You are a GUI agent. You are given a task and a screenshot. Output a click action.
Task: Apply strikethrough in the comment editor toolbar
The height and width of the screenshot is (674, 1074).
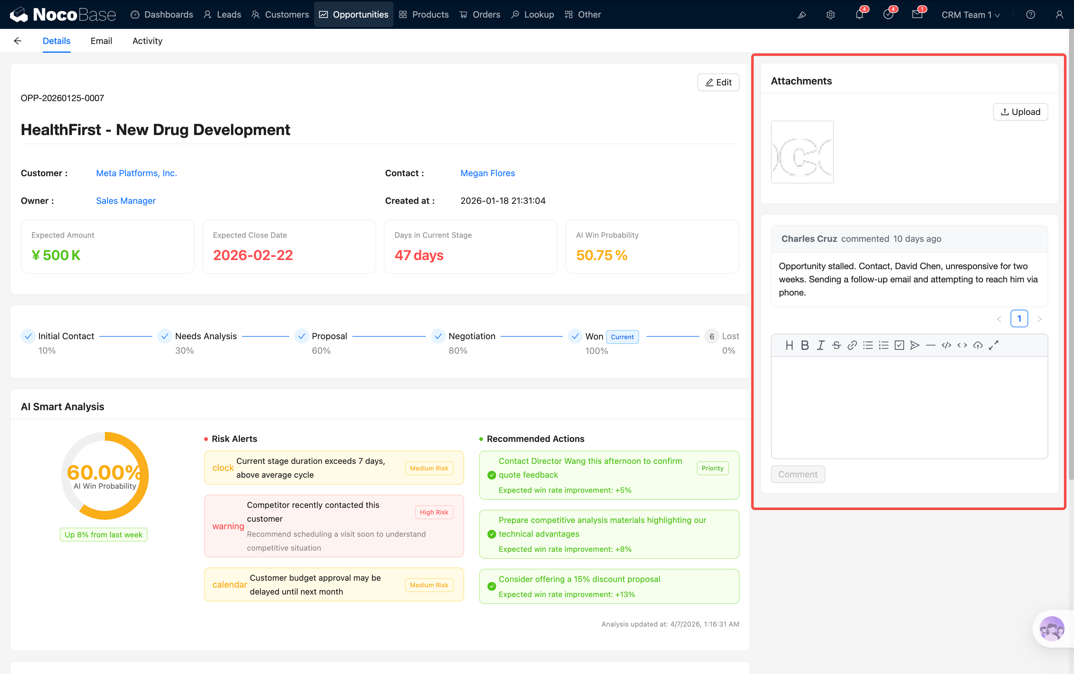point(837,345)
